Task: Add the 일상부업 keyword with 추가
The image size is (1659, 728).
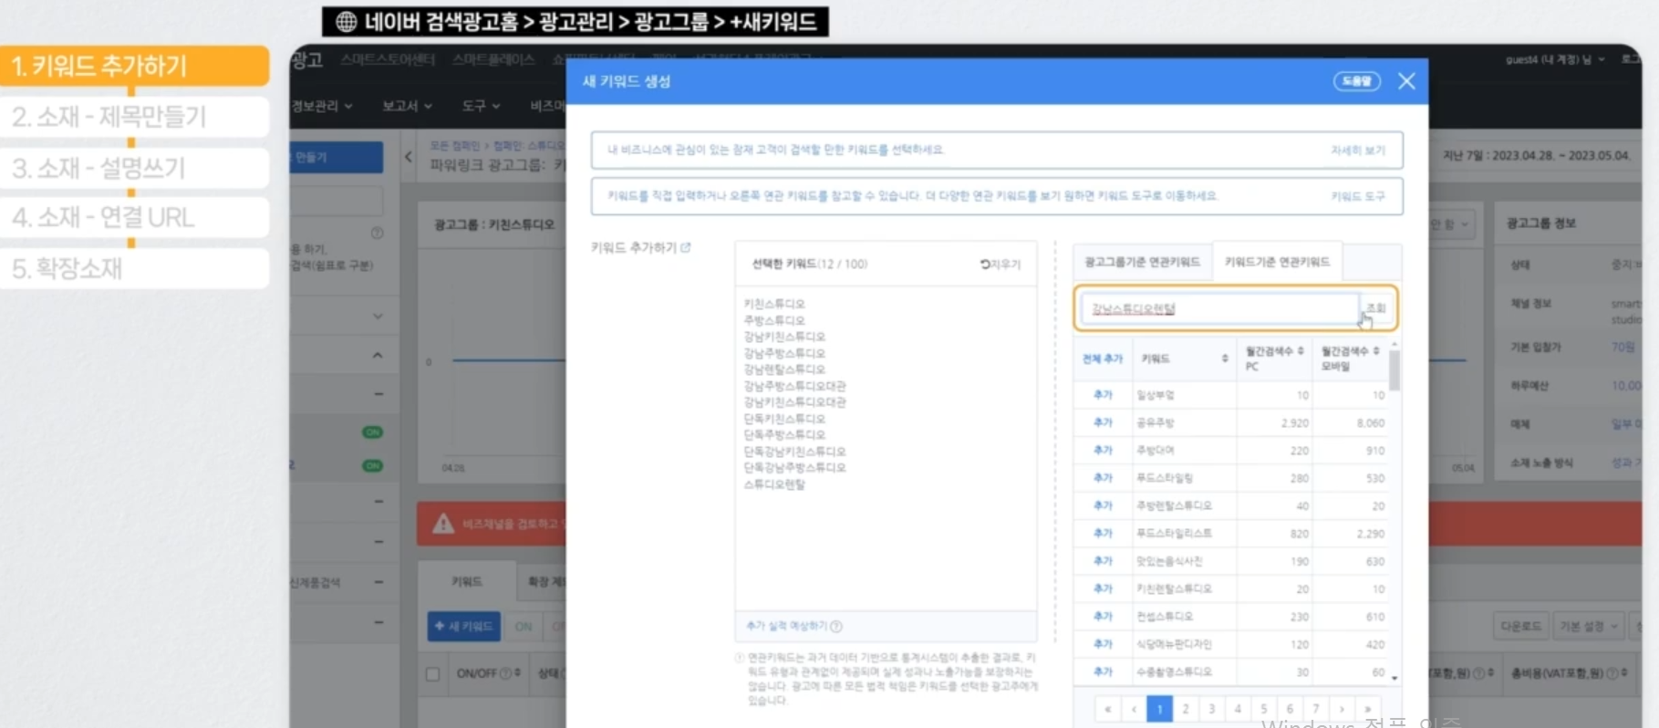Action: [x=1103, y=395]
